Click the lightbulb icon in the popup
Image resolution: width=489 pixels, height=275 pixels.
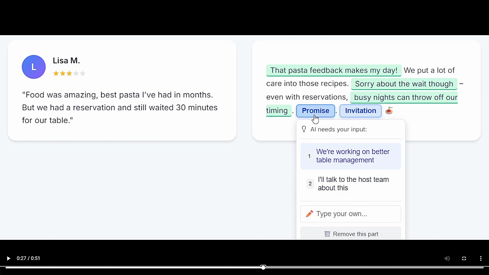click(304, 129)
